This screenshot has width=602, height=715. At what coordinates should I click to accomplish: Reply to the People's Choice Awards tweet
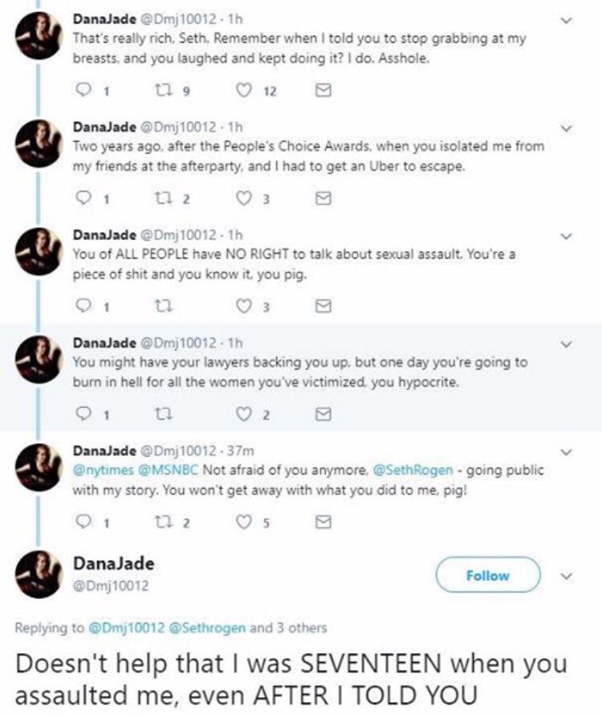point(83,198)
